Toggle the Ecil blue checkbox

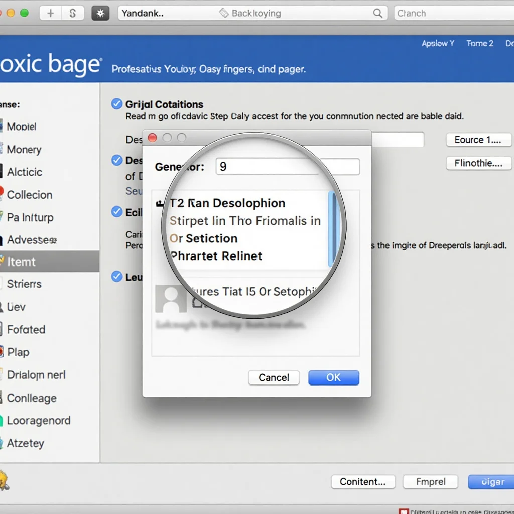(116, 212)
